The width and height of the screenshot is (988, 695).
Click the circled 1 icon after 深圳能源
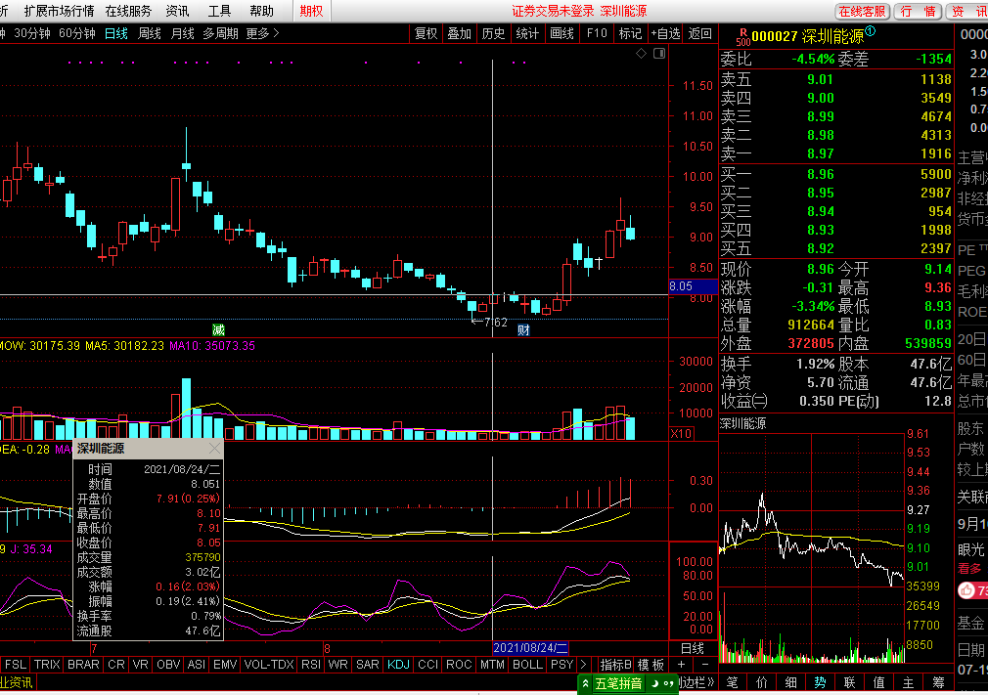click(871, 31)
